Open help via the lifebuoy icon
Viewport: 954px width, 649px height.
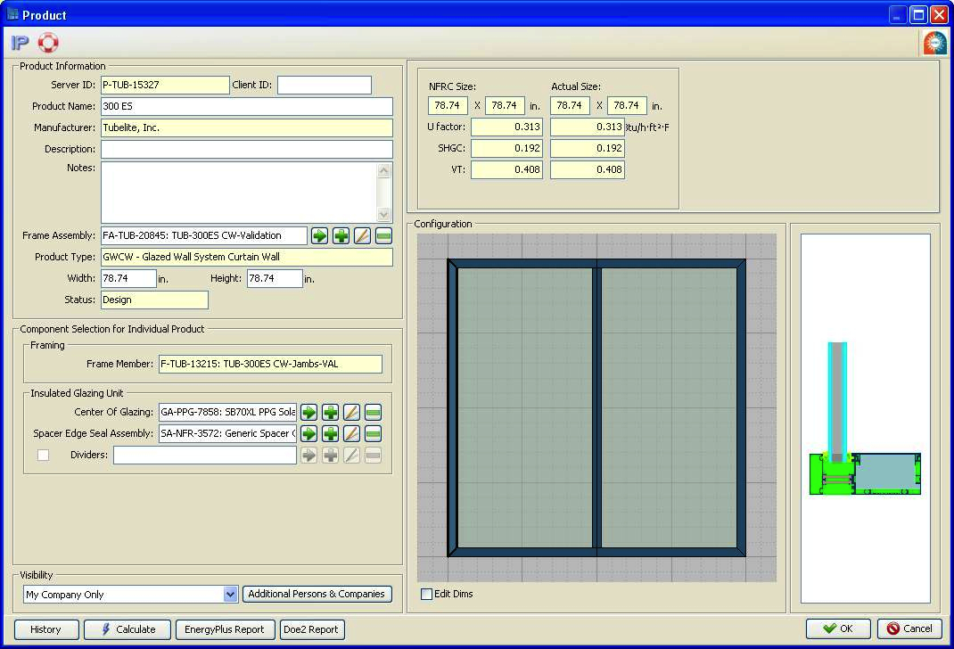[x=48, y=43]
